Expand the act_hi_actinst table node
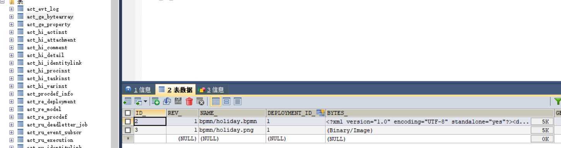 pyautogui.click(x=11, y=32)
